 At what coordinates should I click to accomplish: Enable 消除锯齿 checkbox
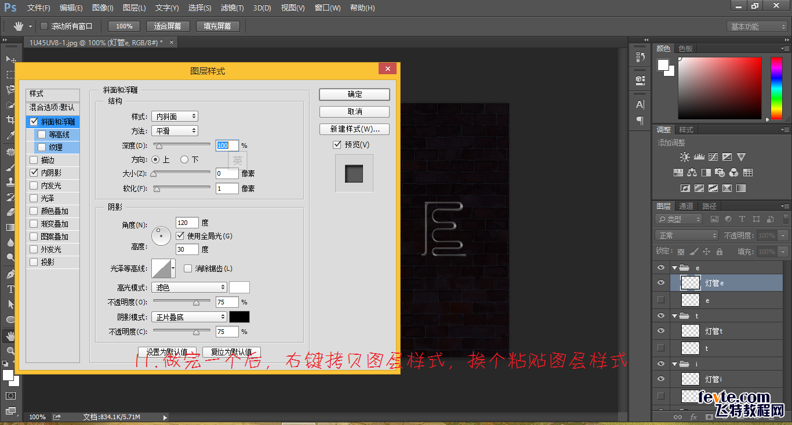(x=188, y=268)
